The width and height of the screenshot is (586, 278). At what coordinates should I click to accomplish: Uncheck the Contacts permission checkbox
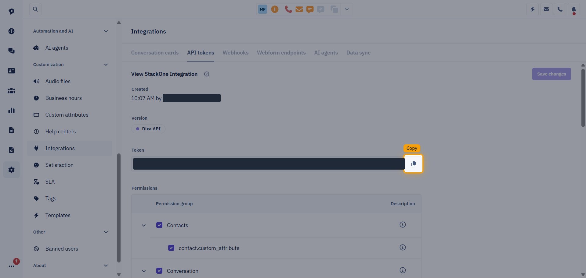(x=159, y=225)
